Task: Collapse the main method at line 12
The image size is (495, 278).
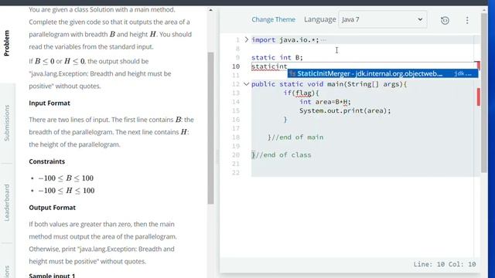Action: [x=246, y=84]
